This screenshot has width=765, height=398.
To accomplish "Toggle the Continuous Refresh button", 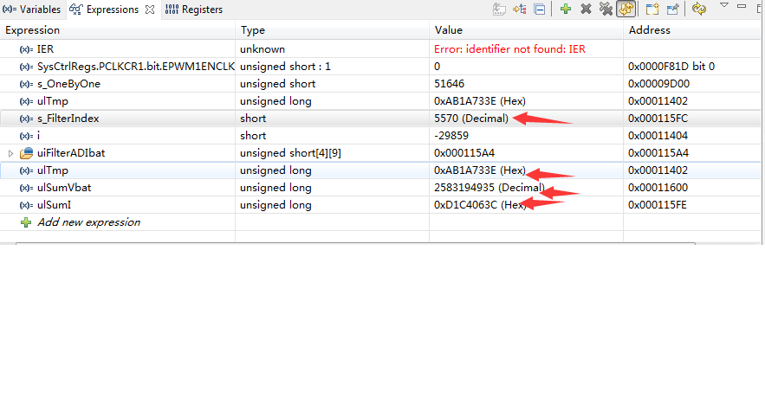I will pos(625,10).
